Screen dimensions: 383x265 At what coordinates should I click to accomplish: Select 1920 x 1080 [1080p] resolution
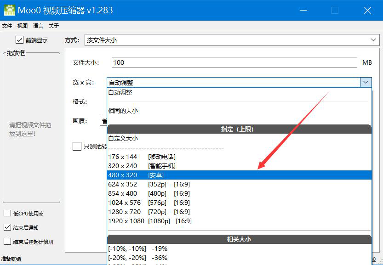point(240,221)
